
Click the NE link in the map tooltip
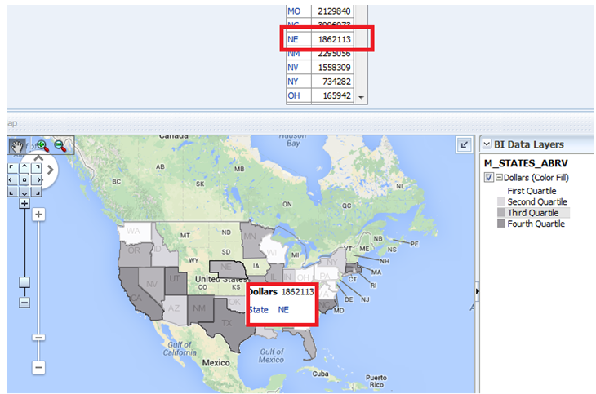(x=283, y=310)
